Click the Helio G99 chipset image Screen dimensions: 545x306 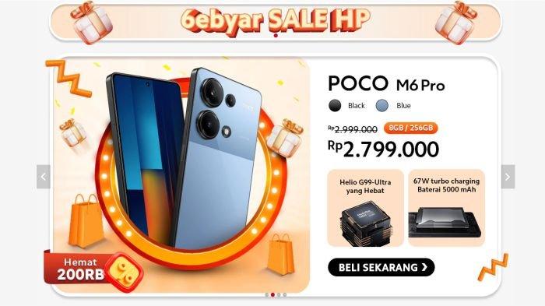366,223
